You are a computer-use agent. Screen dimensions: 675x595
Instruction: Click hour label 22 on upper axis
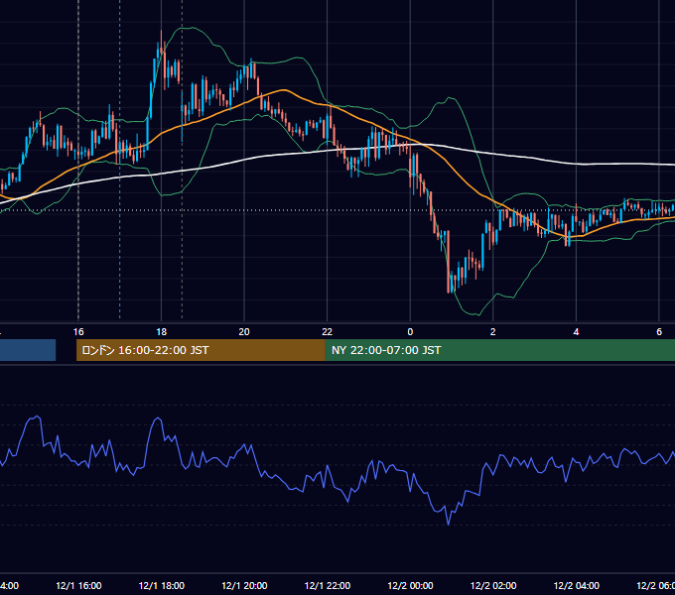[x=328, y=332]
